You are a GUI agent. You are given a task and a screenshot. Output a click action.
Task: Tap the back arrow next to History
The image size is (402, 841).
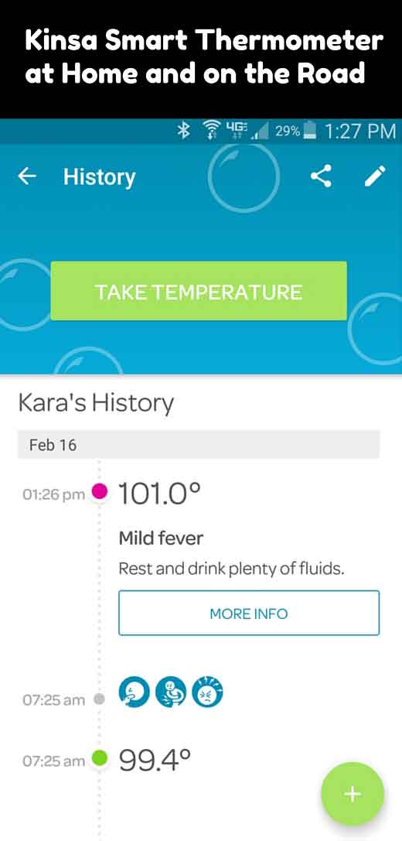click(x=27, y=176)
